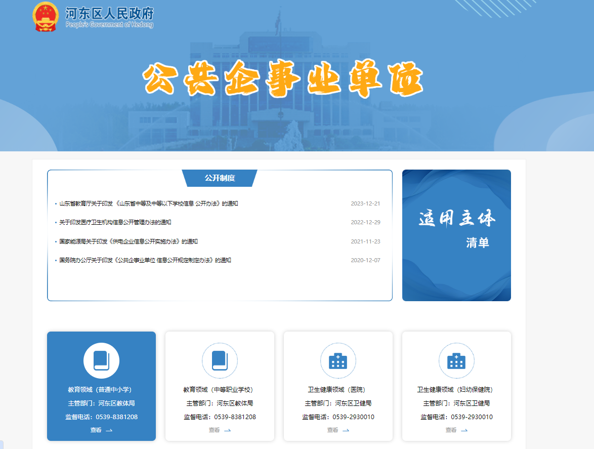Open the 国家能源局 供电企业信息公开实施办法 notice

point(129,241)
